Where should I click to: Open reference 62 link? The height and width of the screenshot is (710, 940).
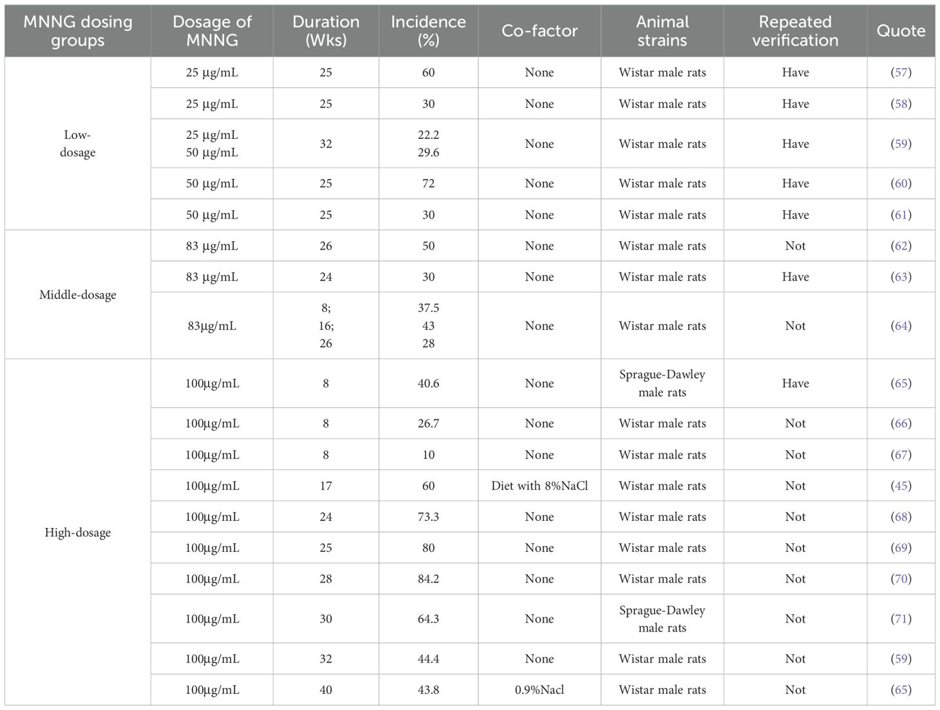click(901, 246)
